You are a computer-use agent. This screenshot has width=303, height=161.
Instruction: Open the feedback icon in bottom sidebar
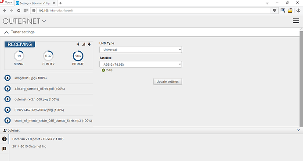pyautogui.click(x=4, y=149)
